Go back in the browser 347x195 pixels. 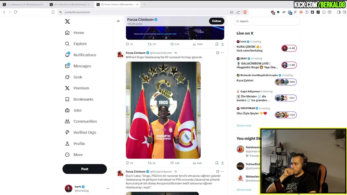tap(4, 12)
